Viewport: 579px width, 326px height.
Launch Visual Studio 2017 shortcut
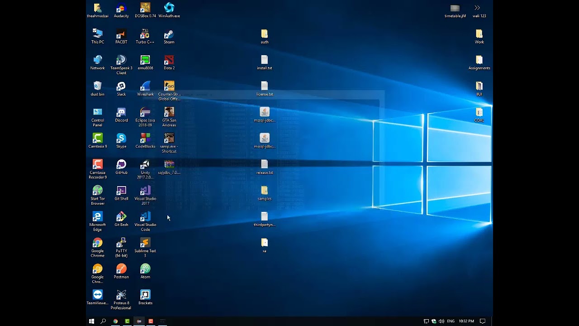(145, 196)
